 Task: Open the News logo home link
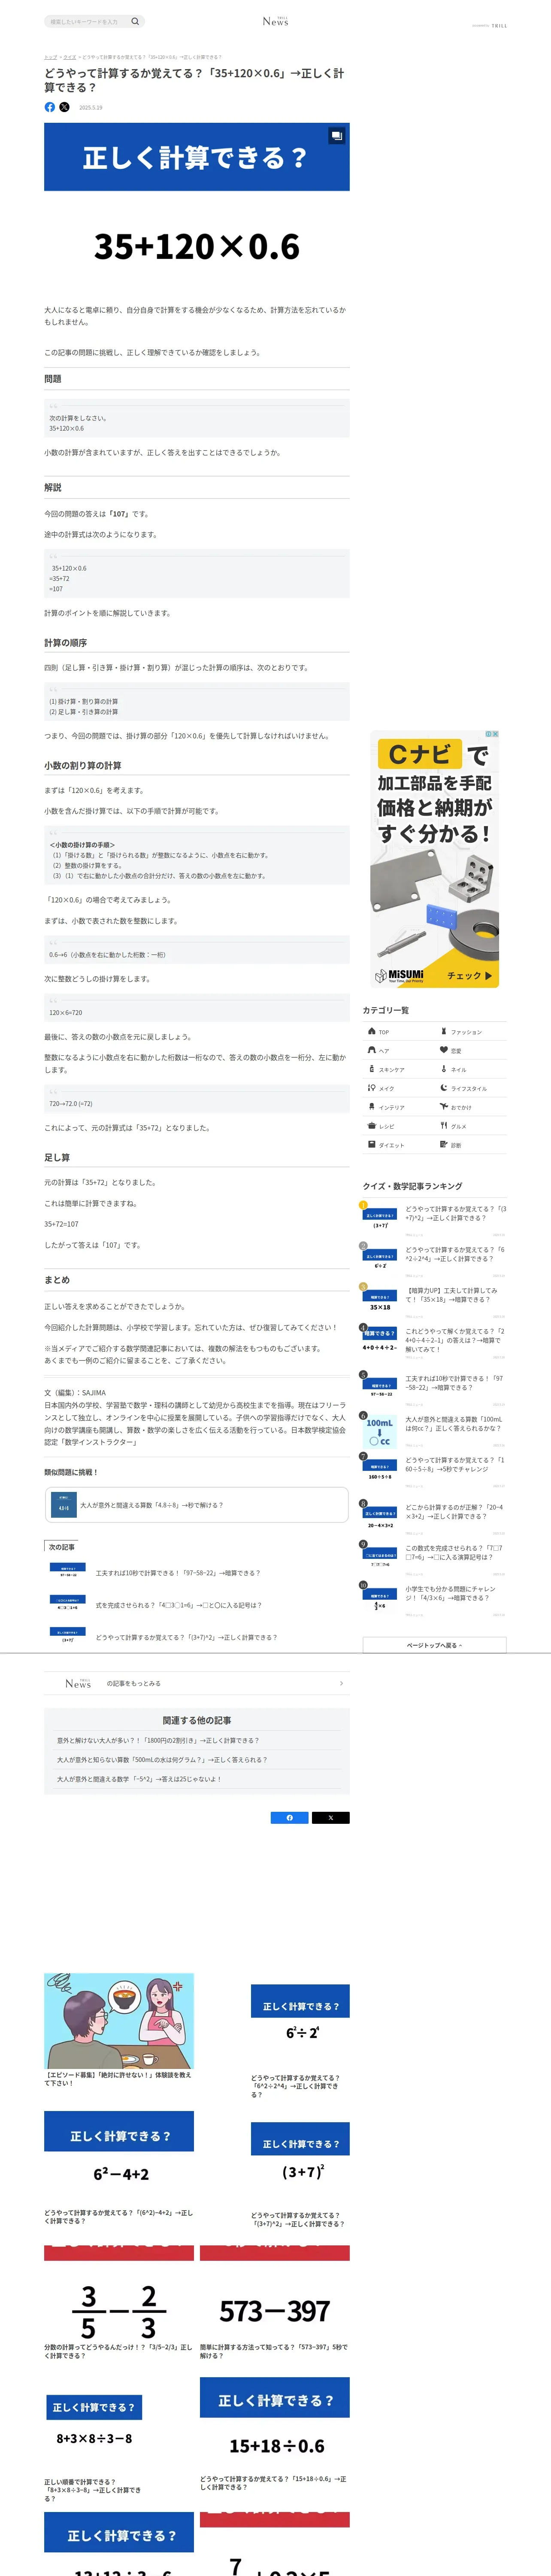point(275,21)
